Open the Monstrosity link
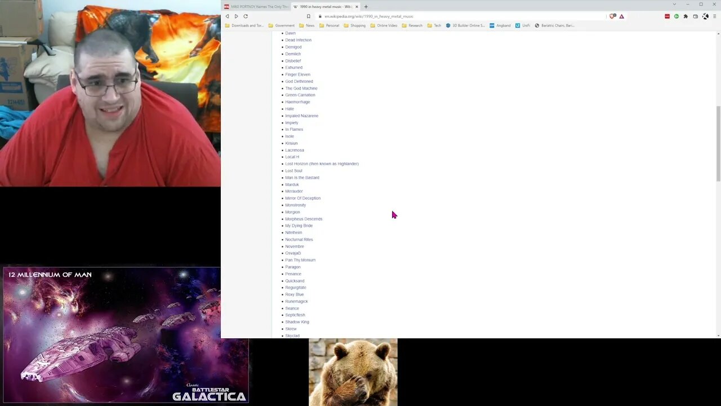This screenshot has height=406, width=721. coord(295,205)
